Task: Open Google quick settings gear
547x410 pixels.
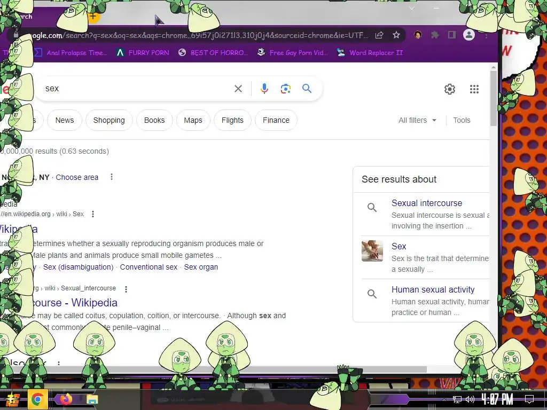Action: click(x=450, y=89)
